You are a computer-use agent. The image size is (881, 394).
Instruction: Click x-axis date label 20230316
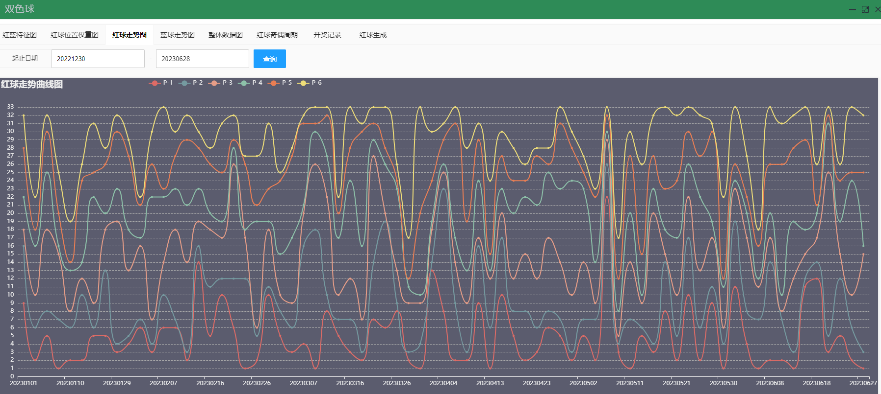click(x=350, y=383)
